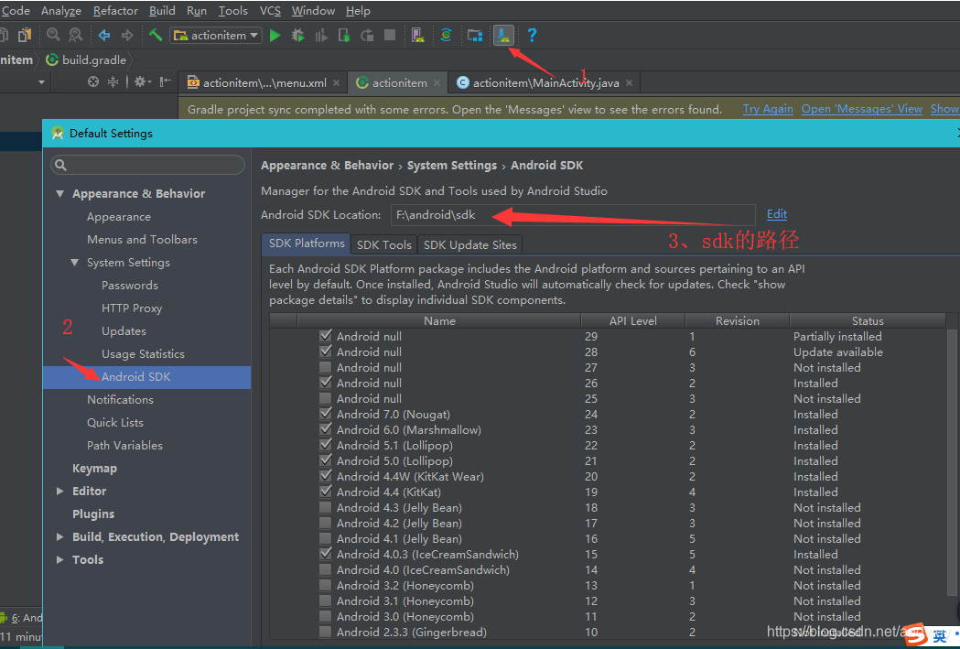Click the gear settings icon in project panel
Viewport: 960px width, 649px height.
[140, 82]
